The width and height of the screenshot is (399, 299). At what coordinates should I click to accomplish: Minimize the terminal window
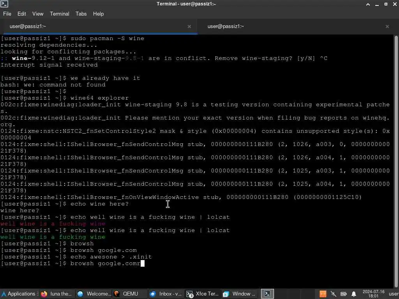377,4
